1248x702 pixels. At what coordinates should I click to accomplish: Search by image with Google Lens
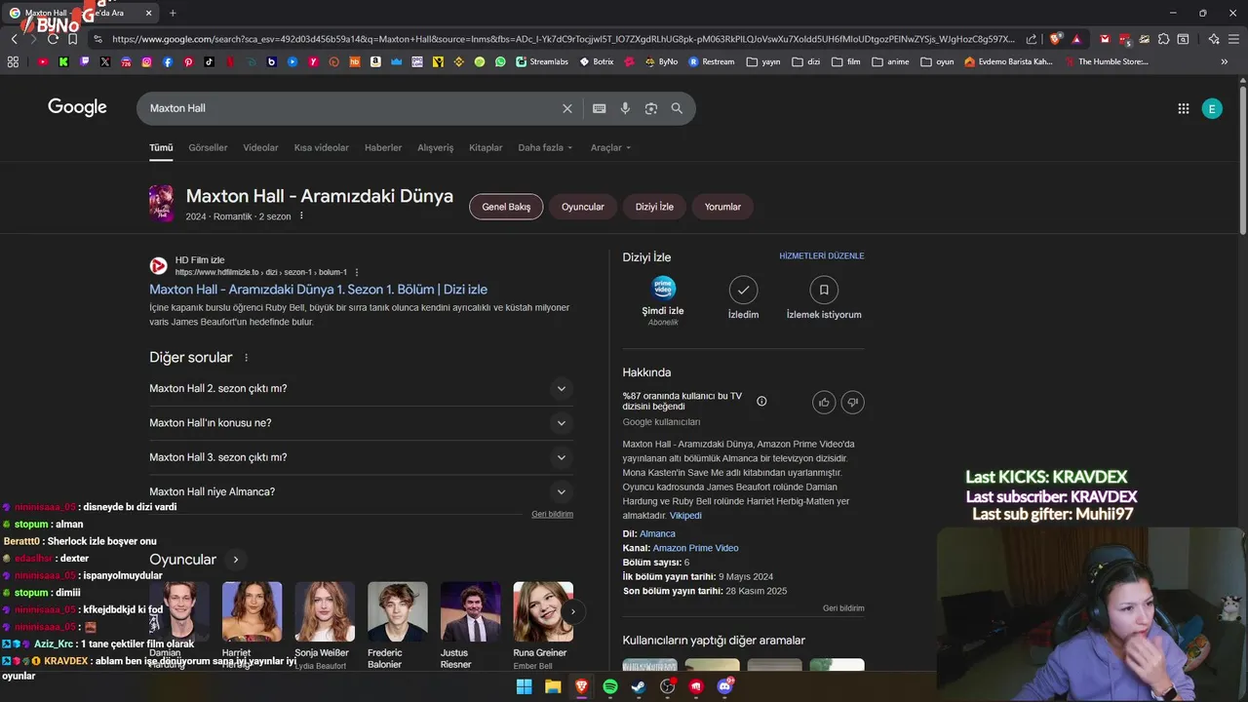click(651, 108)
